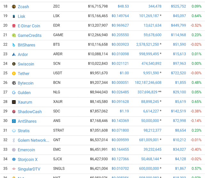Click Swiscoin supply 474,540,892
This screenshot has width=205, height=178.
pos(152,63)
